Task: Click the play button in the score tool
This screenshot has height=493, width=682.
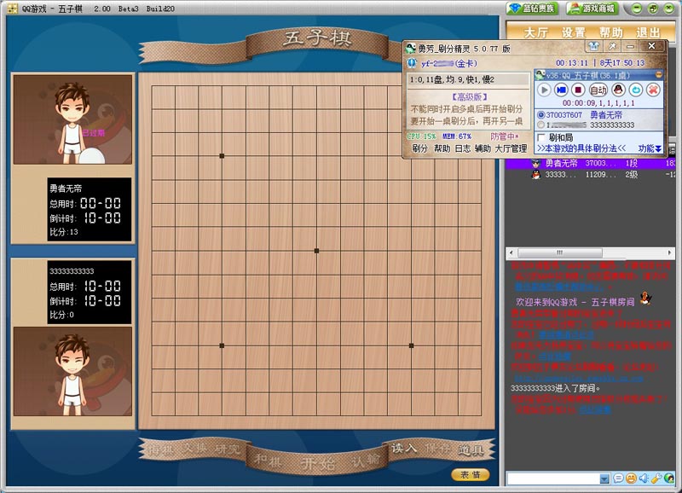Action: tap(544, 90)
